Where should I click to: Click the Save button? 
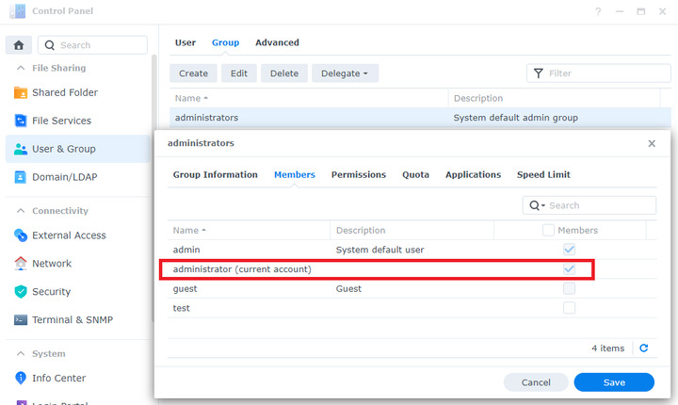pos(613,382)
